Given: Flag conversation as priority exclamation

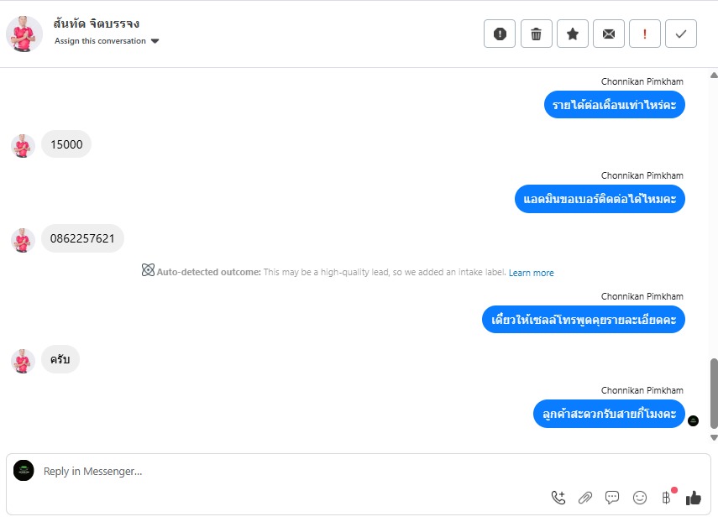Looking at the screenshot, I should (x=645, y=34).
